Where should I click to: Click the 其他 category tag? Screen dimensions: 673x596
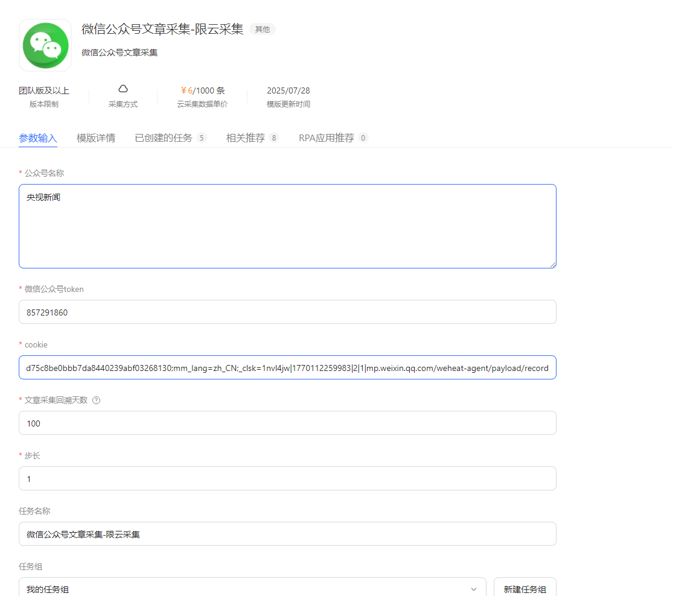[x=262, y=29]
